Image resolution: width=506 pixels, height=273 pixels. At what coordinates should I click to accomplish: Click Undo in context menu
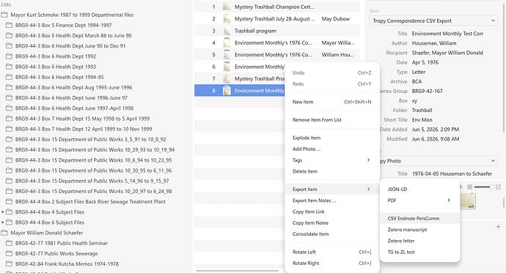pyautogui.click(x=332, y=72)
